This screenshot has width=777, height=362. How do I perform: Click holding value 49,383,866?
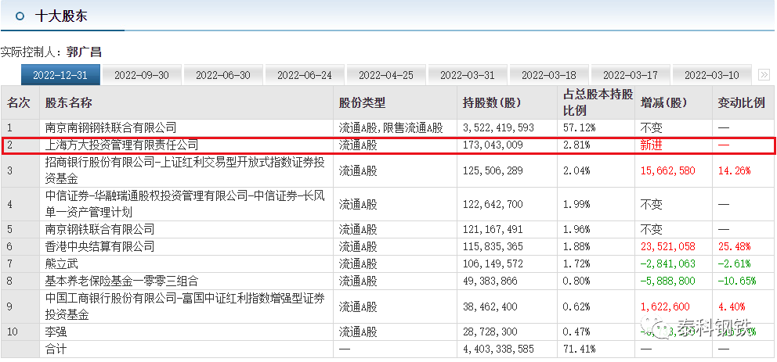(x=490, y=281)
